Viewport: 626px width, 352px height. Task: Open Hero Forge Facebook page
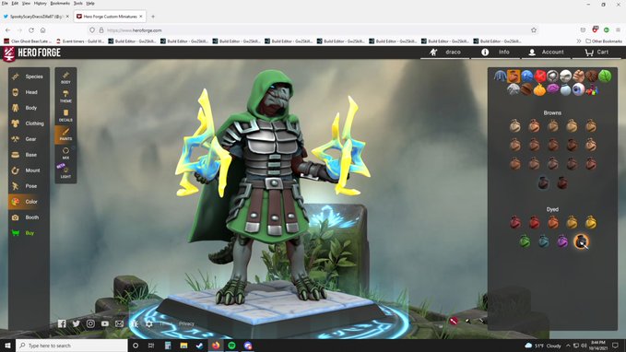click(62, 323)
